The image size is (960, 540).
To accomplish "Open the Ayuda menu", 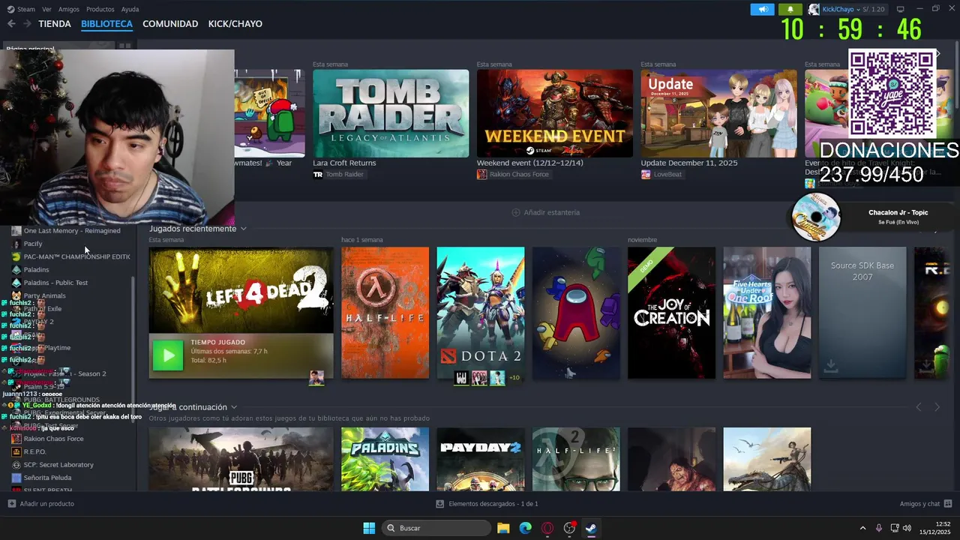I will pyautogui.click(x=130, y=9).
